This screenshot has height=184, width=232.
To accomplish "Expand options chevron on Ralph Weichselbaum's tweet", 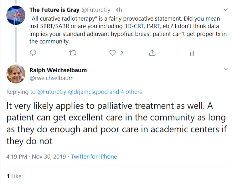I will (225, 69).
